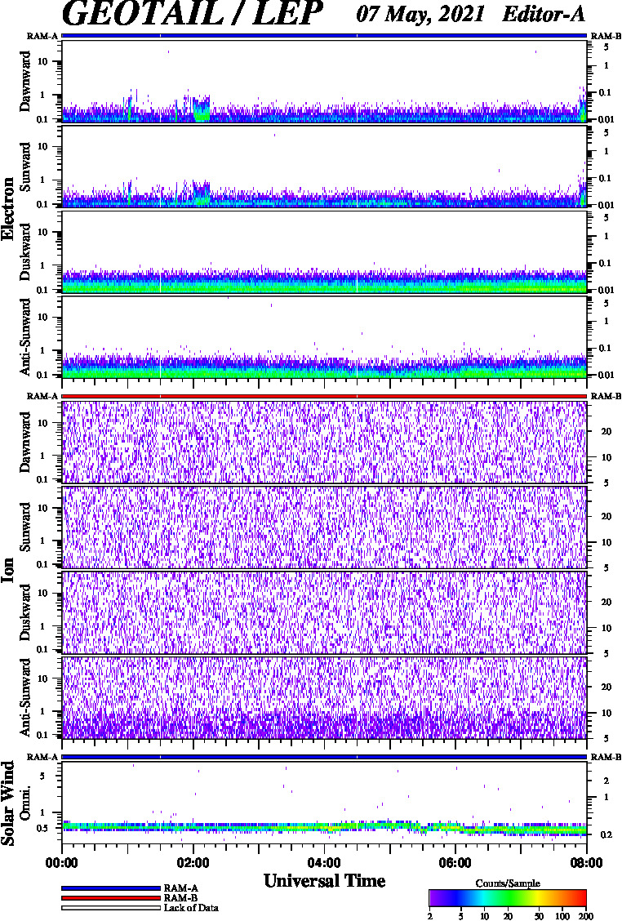622x921 pixels.
Task: Click the Counts/Sample rainbow color bar
Action: pyautogui.click(x=508, y=898)
